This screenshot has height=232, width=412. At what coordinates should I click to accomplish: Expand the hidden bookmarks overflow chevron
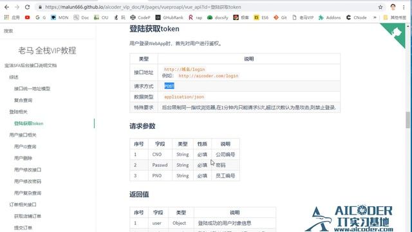pos(375,17)
